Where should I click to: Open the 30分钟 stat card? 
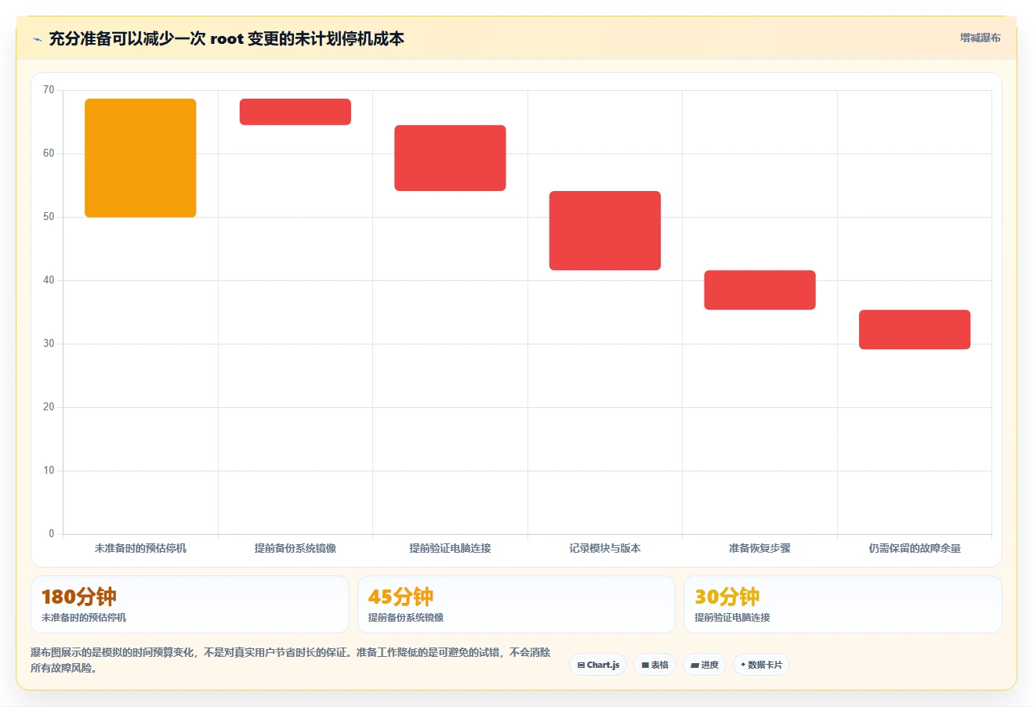[x=843, y=604]
